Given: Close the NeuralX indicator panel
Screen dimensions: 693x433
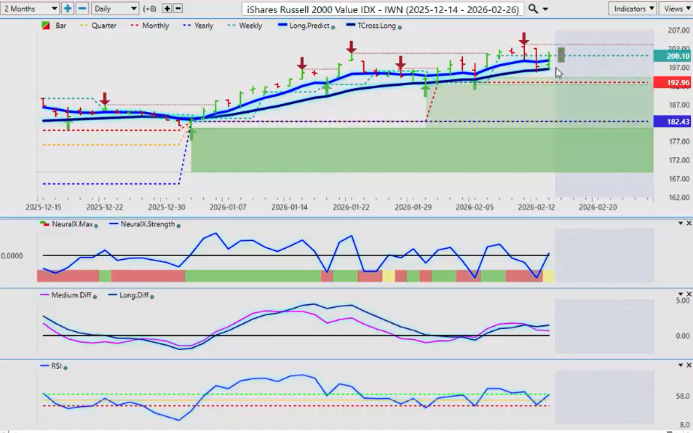Looking at the screenshot, I should [x=688, y=223].
